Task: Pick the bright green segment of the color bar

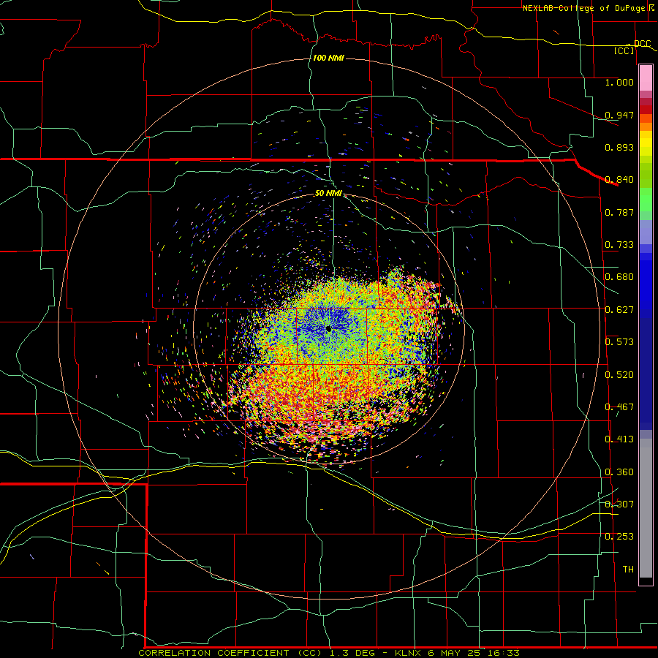Action: (x=646, y=200)
